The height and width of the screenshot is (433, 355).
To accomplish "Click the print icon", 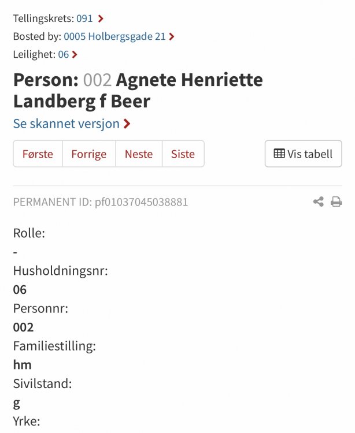I will [x=336, y=201].
